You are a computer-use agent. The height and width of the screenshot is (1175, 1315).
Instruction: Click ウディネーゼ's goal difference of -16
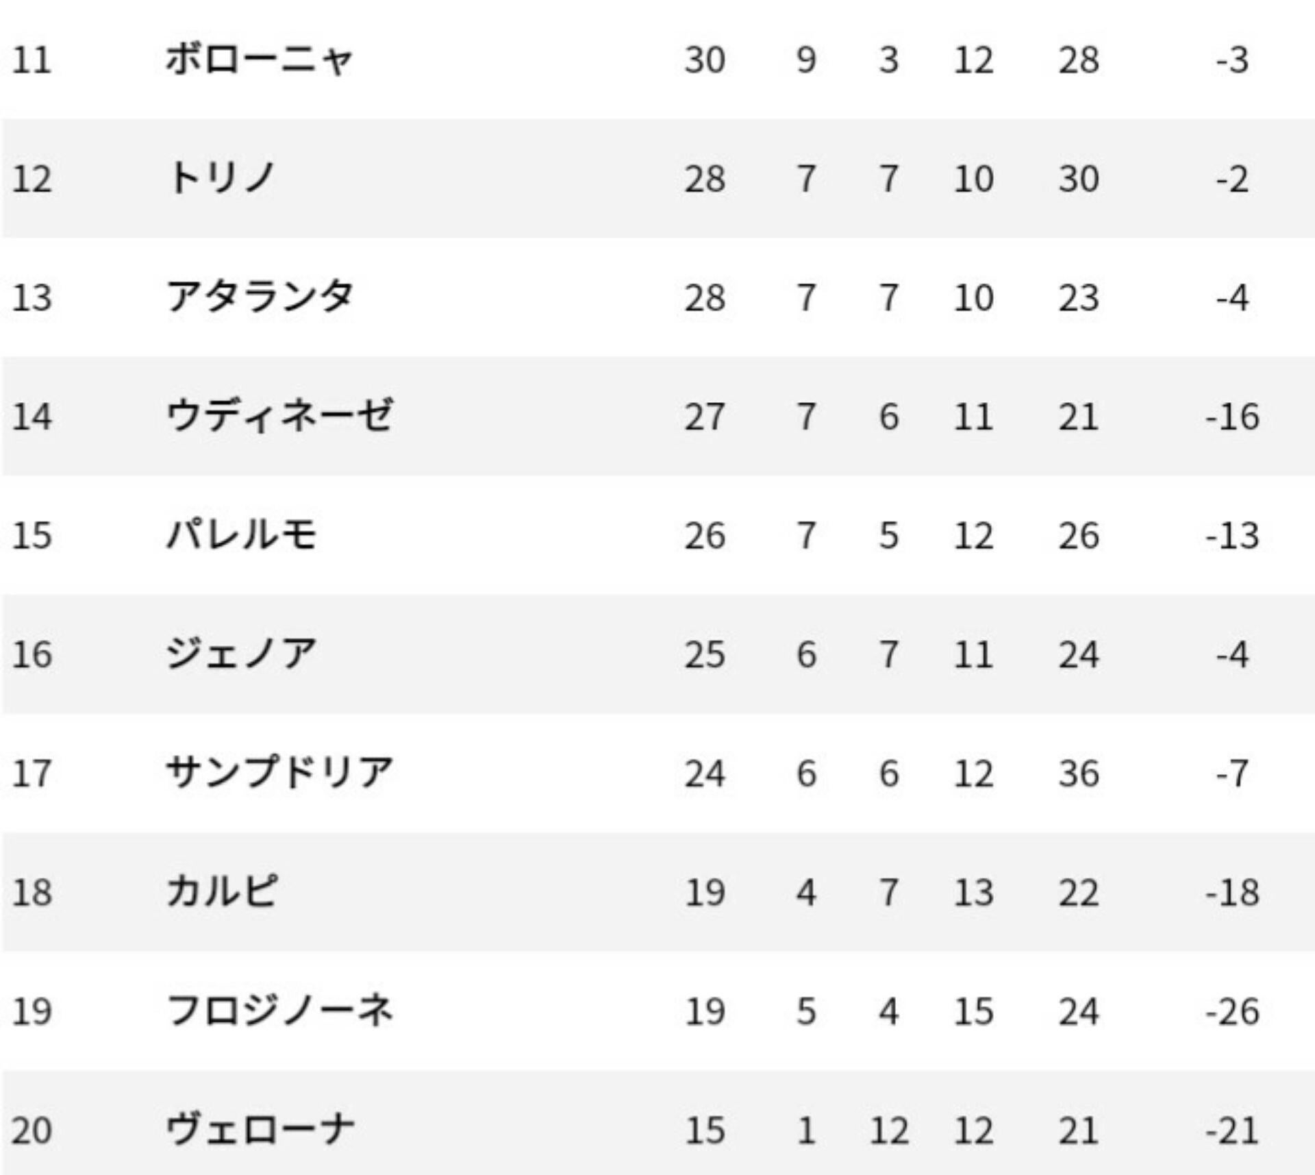pos(1232,416)
